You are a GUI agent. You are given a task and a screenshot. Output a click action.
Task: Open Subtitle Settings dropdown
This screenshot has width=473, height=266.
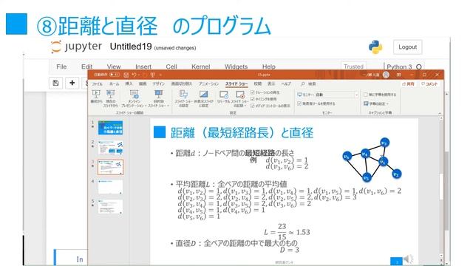click(376, 103)
